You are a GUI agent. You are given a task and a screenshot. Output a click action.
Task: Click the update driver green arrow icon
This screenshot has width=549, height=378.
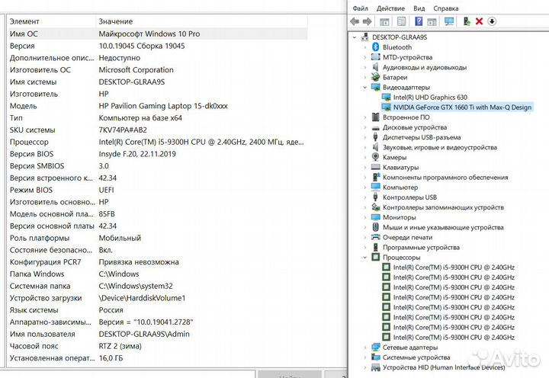coord(466,21)
